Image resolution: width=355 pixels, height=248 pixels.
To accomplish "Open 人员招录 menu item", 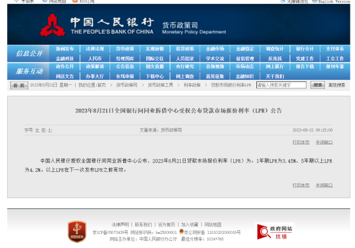I will coord(185,59).
